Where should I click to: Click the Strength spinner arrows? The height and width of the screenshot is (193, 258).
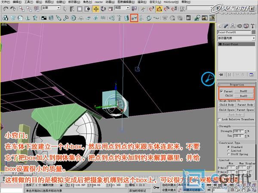[246, 131]
